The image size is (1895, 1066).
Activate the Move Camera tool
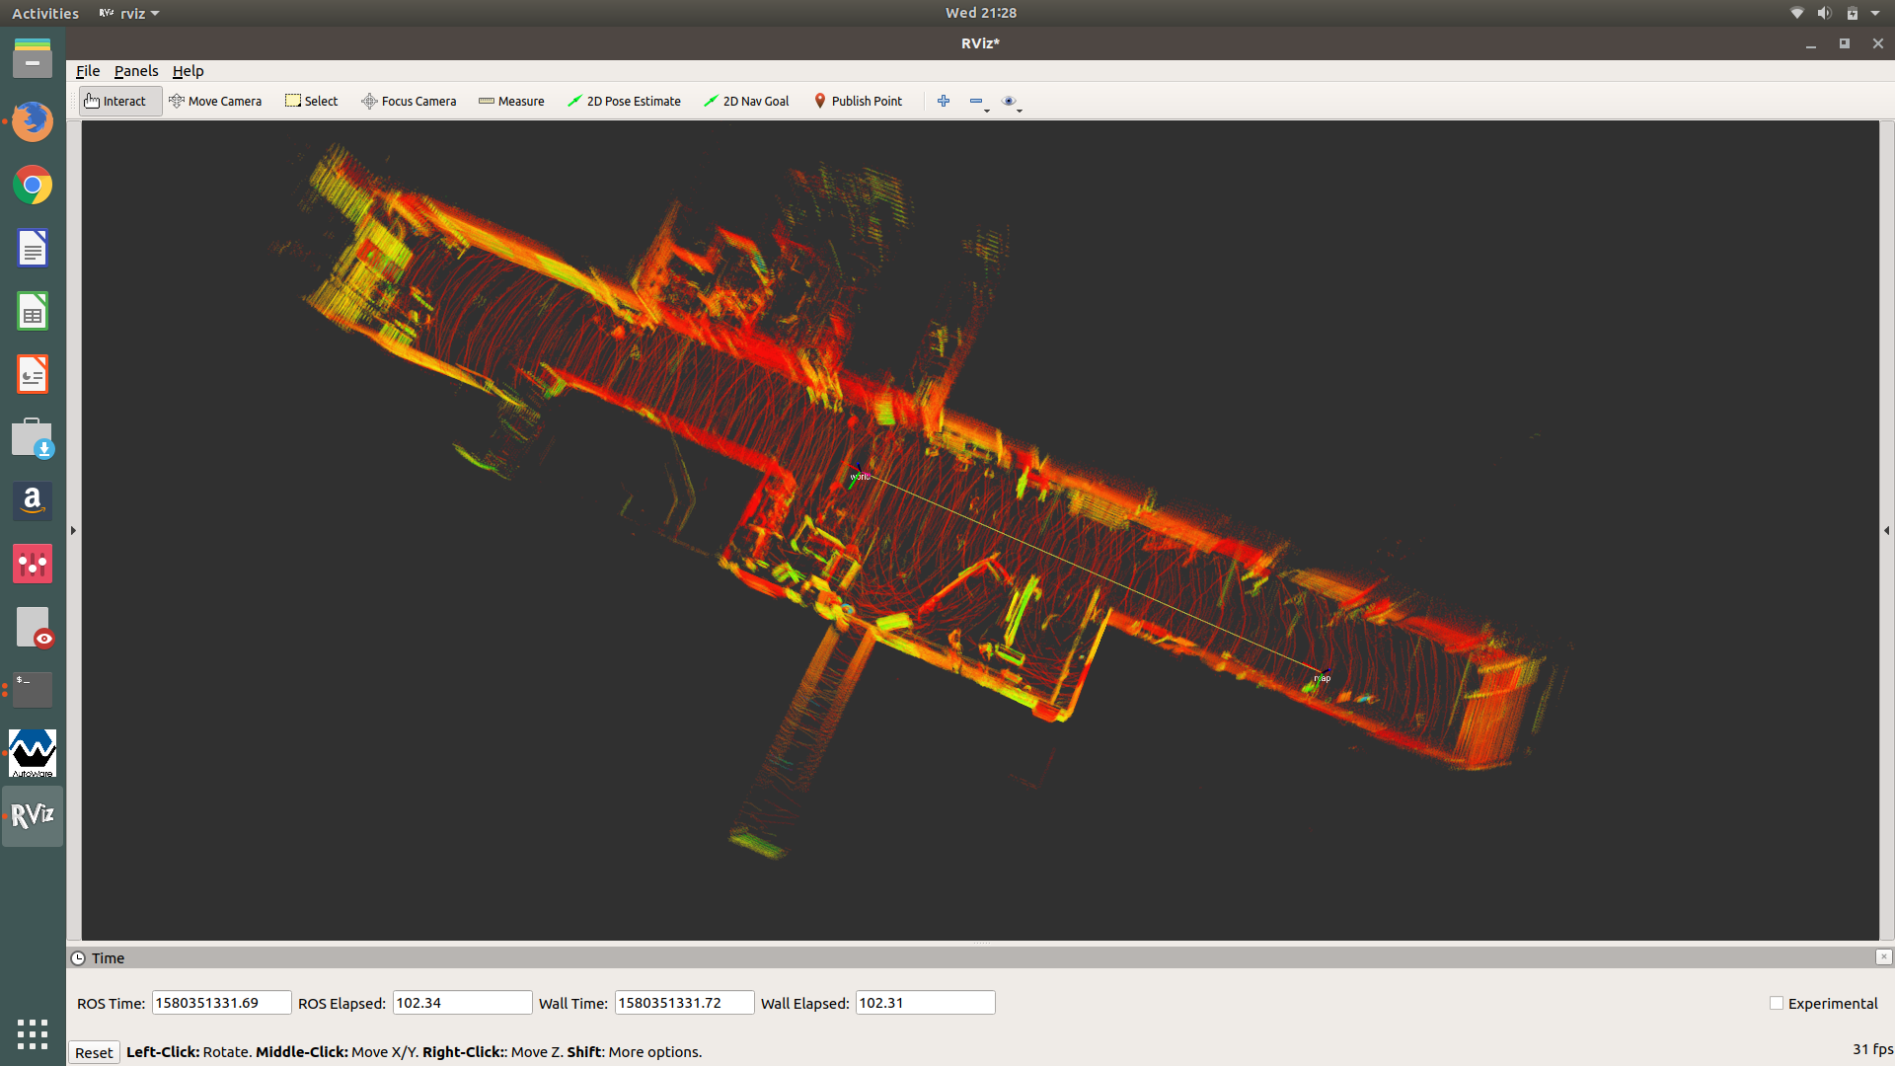[x=215, y=101]
